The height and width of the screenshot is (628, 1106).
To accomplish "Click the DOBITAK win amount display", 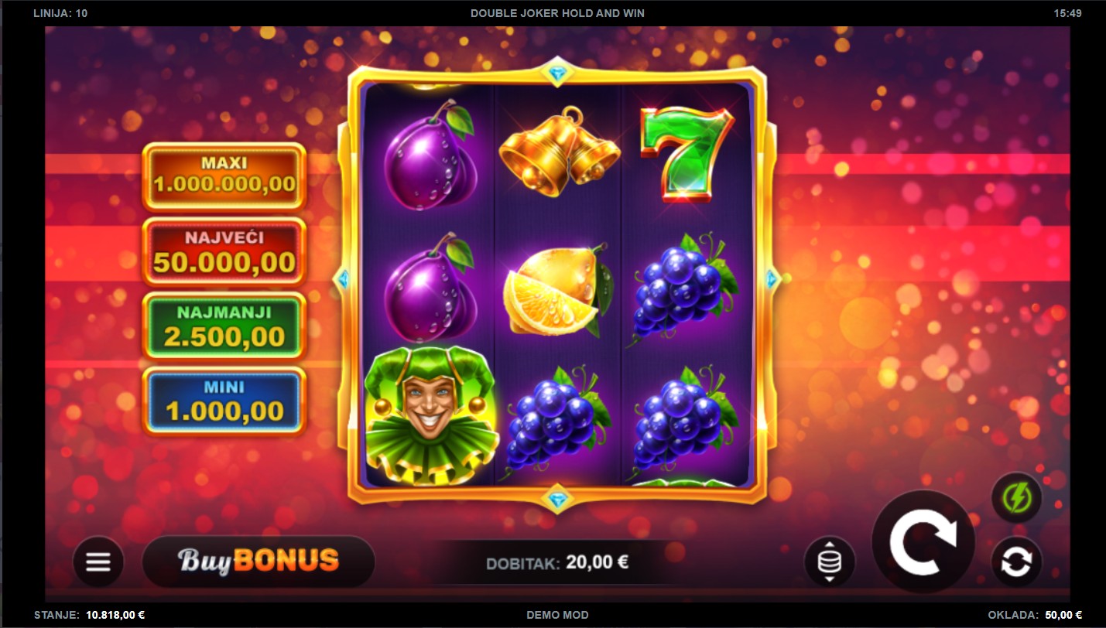I will (x=557, y=562).
